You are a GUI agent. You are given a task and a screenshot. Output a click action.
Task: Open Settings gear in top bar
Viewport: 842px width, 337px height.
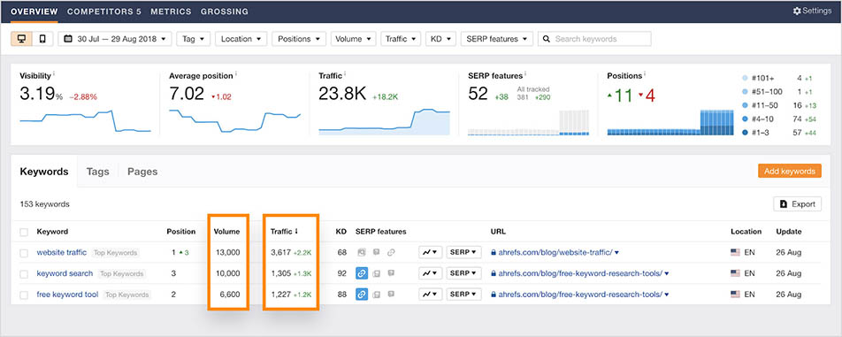tap(797, 11)
